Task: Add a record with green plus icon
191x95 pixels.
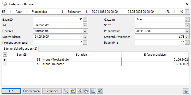Action: 5,55
